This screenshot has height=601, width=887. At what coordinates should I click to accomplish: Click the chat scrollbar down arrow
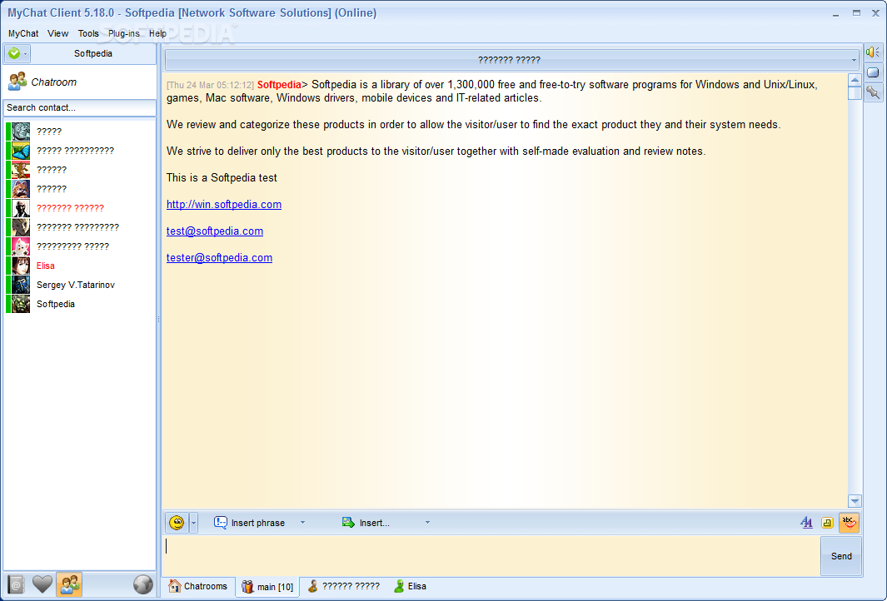click(855, 501)
